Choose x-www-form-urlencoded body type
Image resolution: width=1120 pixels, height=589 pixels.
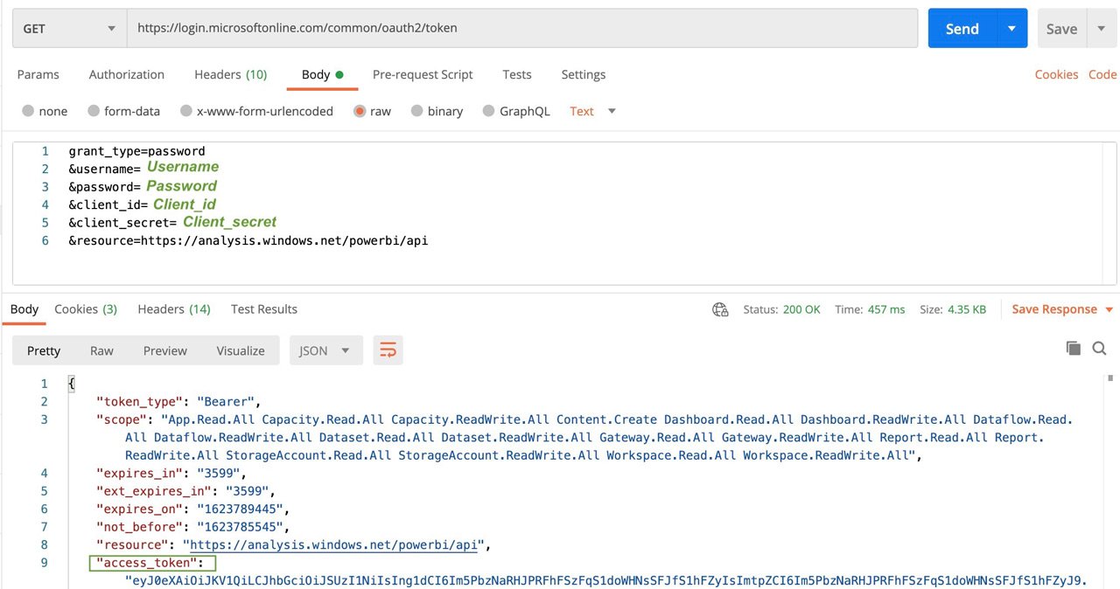[186, 111]
